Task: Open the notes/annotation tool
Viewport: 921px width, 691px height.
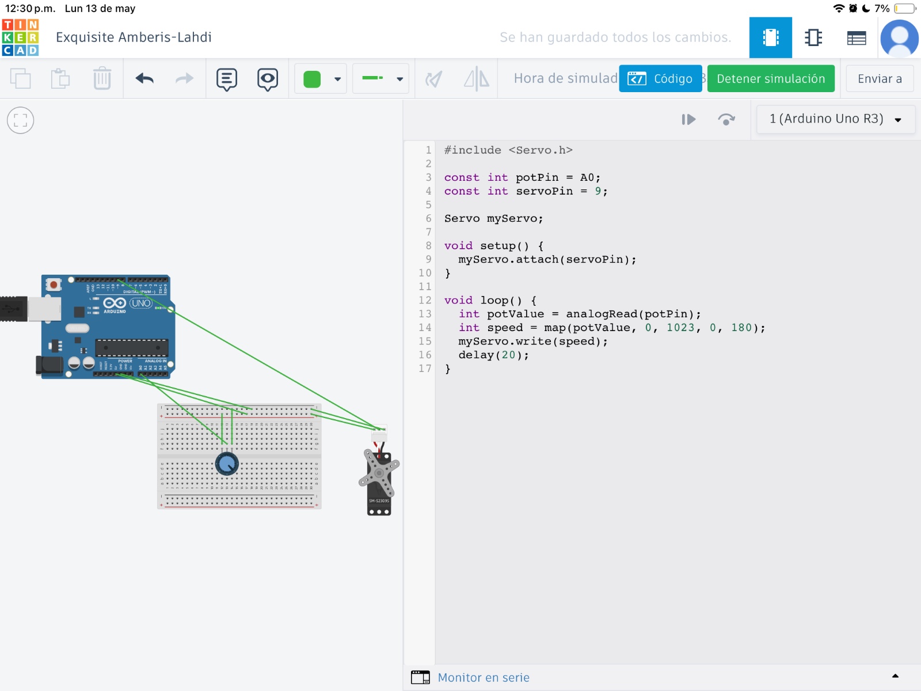Action: (x=227, y=79)
